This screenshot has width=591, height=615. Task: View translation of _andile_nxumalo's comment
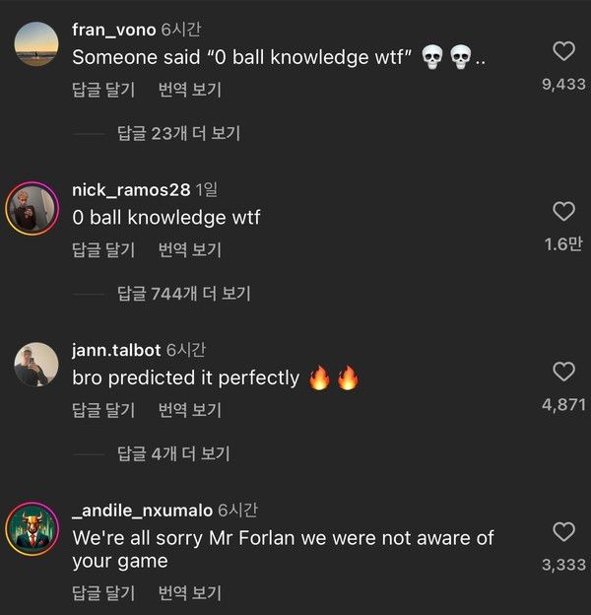(189, 593)
